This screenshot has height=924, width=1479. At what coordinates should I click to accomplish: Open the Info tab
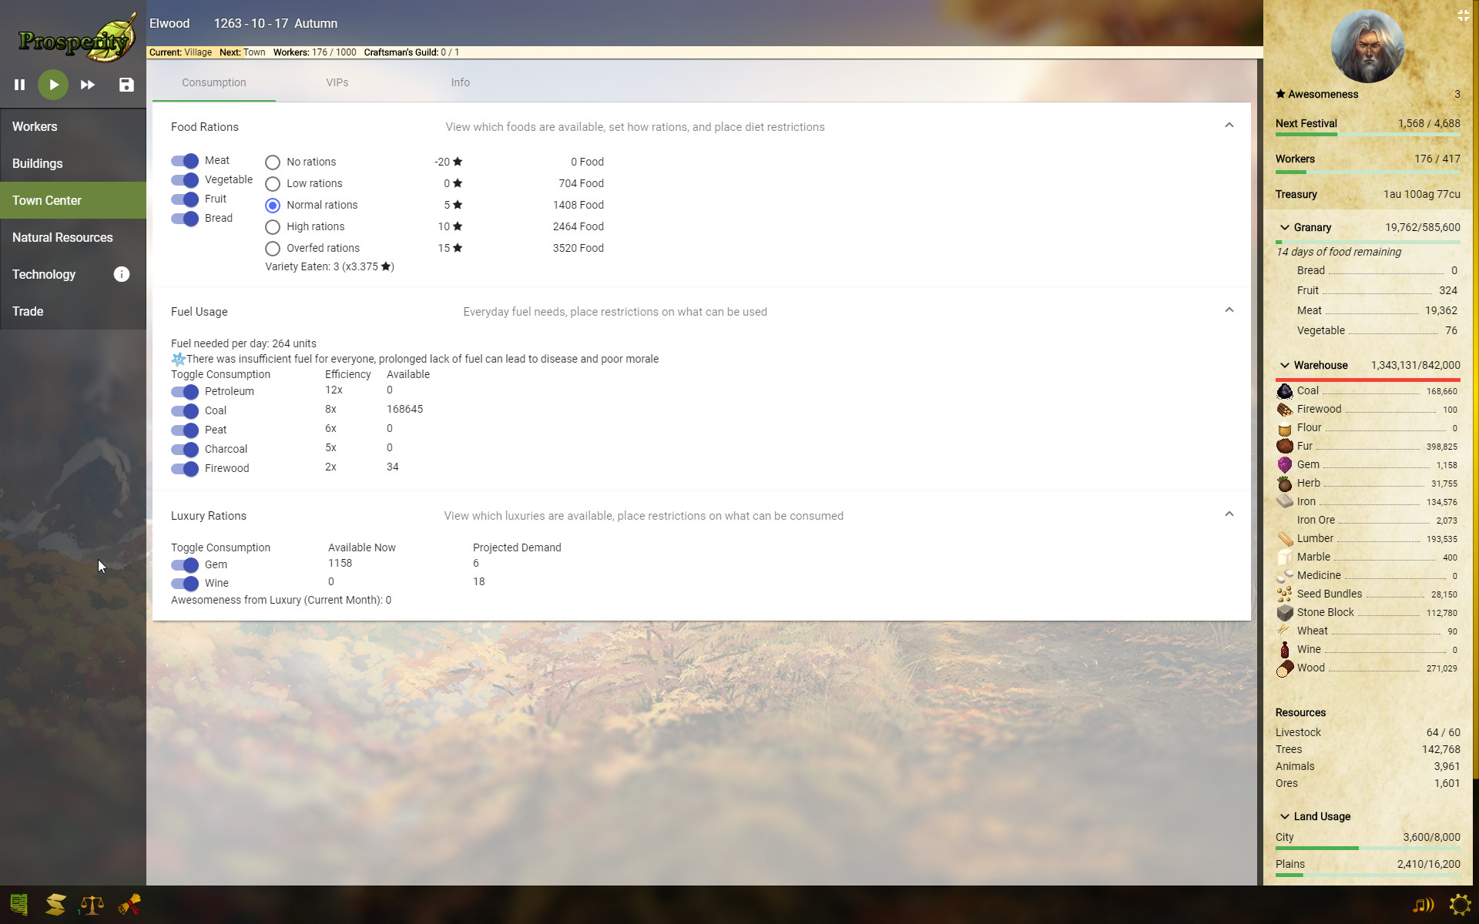pos(460,82)
